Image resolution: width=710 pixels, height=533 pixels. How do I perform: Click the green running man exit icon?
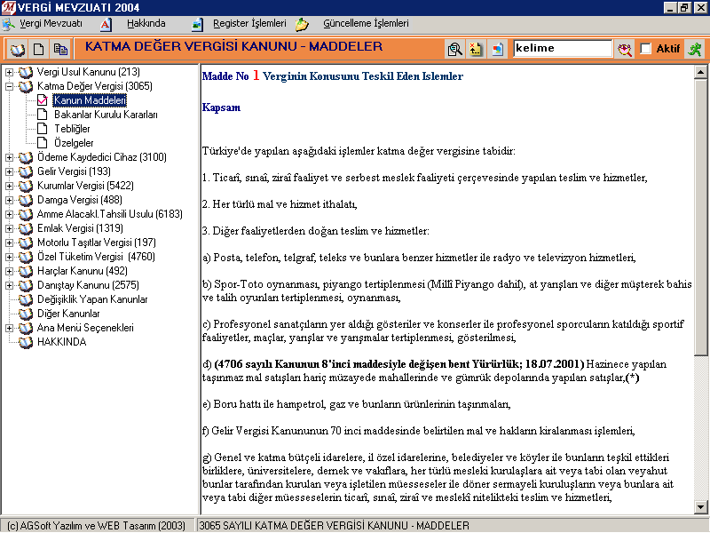coord(694,49)
